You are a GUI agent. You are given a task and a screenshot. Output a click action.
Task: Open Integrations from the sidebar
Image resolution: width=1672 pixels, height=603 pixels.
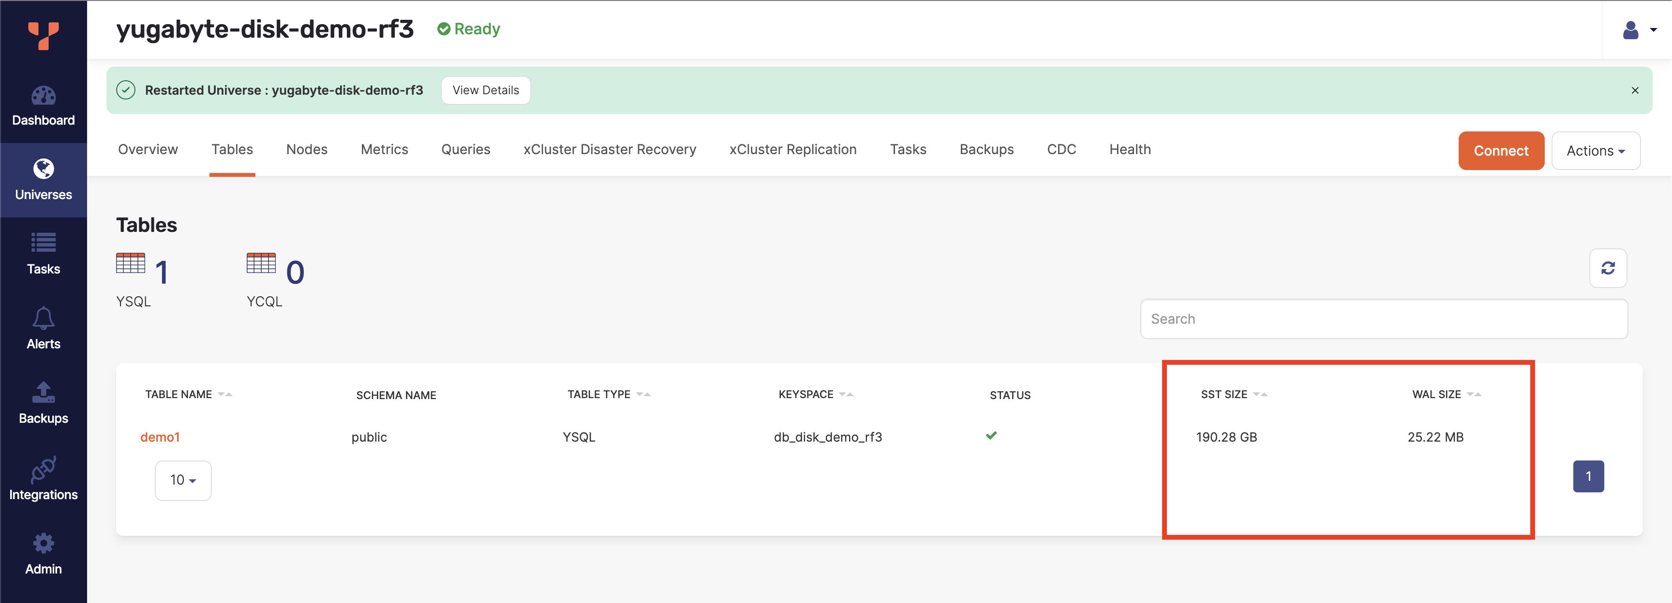click(x=43, y=469)
